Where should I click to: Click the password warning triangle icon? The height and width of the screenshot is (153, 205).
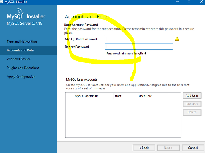[x=177, y=39]
